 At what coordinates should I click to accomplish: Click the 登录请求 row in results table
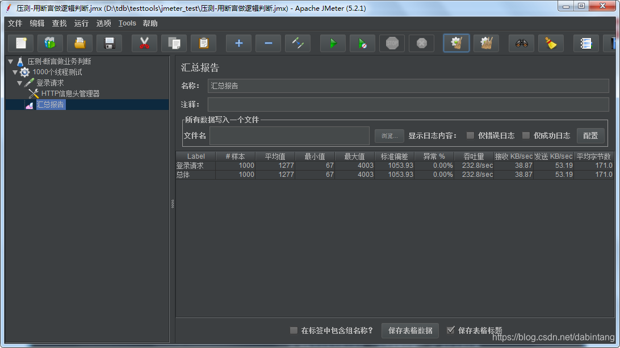395,165
